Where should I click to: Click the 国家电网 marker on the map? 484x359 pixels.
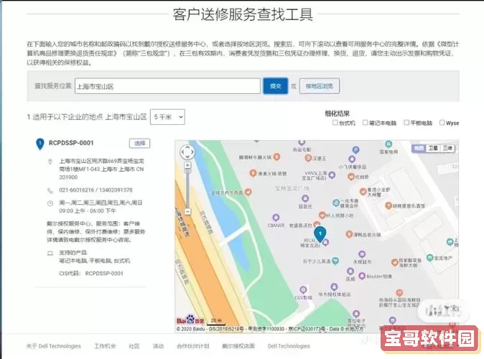[388, 144]
